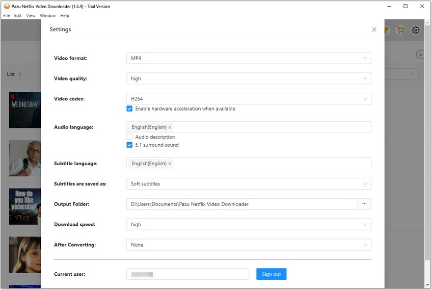The width and height of the screenshot is (432, 290).
Task: Remove English tag from Audio language
Action: (170, 127)
